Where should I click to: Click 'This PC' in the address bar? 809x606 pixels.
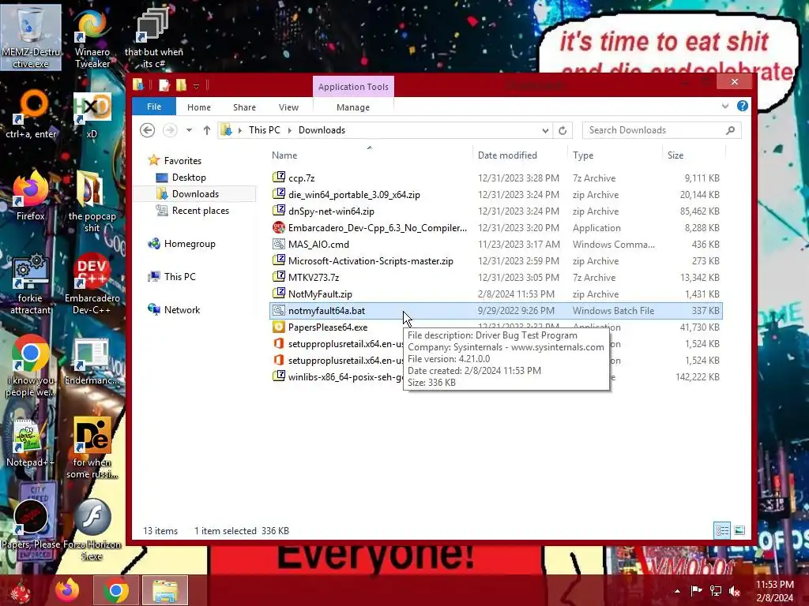click(x=264, y=130)
